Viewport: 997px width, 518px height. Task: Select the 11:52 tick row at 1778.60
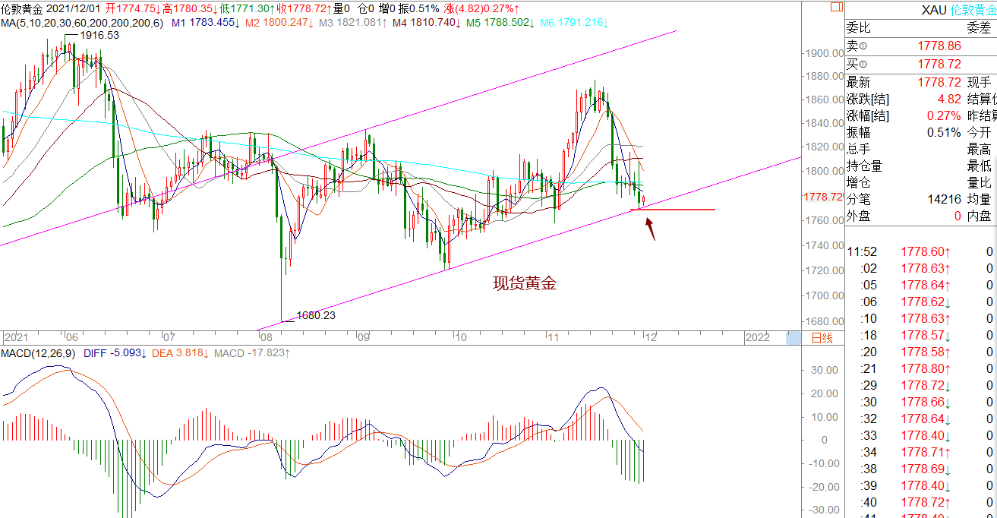[x=921, y=251]
